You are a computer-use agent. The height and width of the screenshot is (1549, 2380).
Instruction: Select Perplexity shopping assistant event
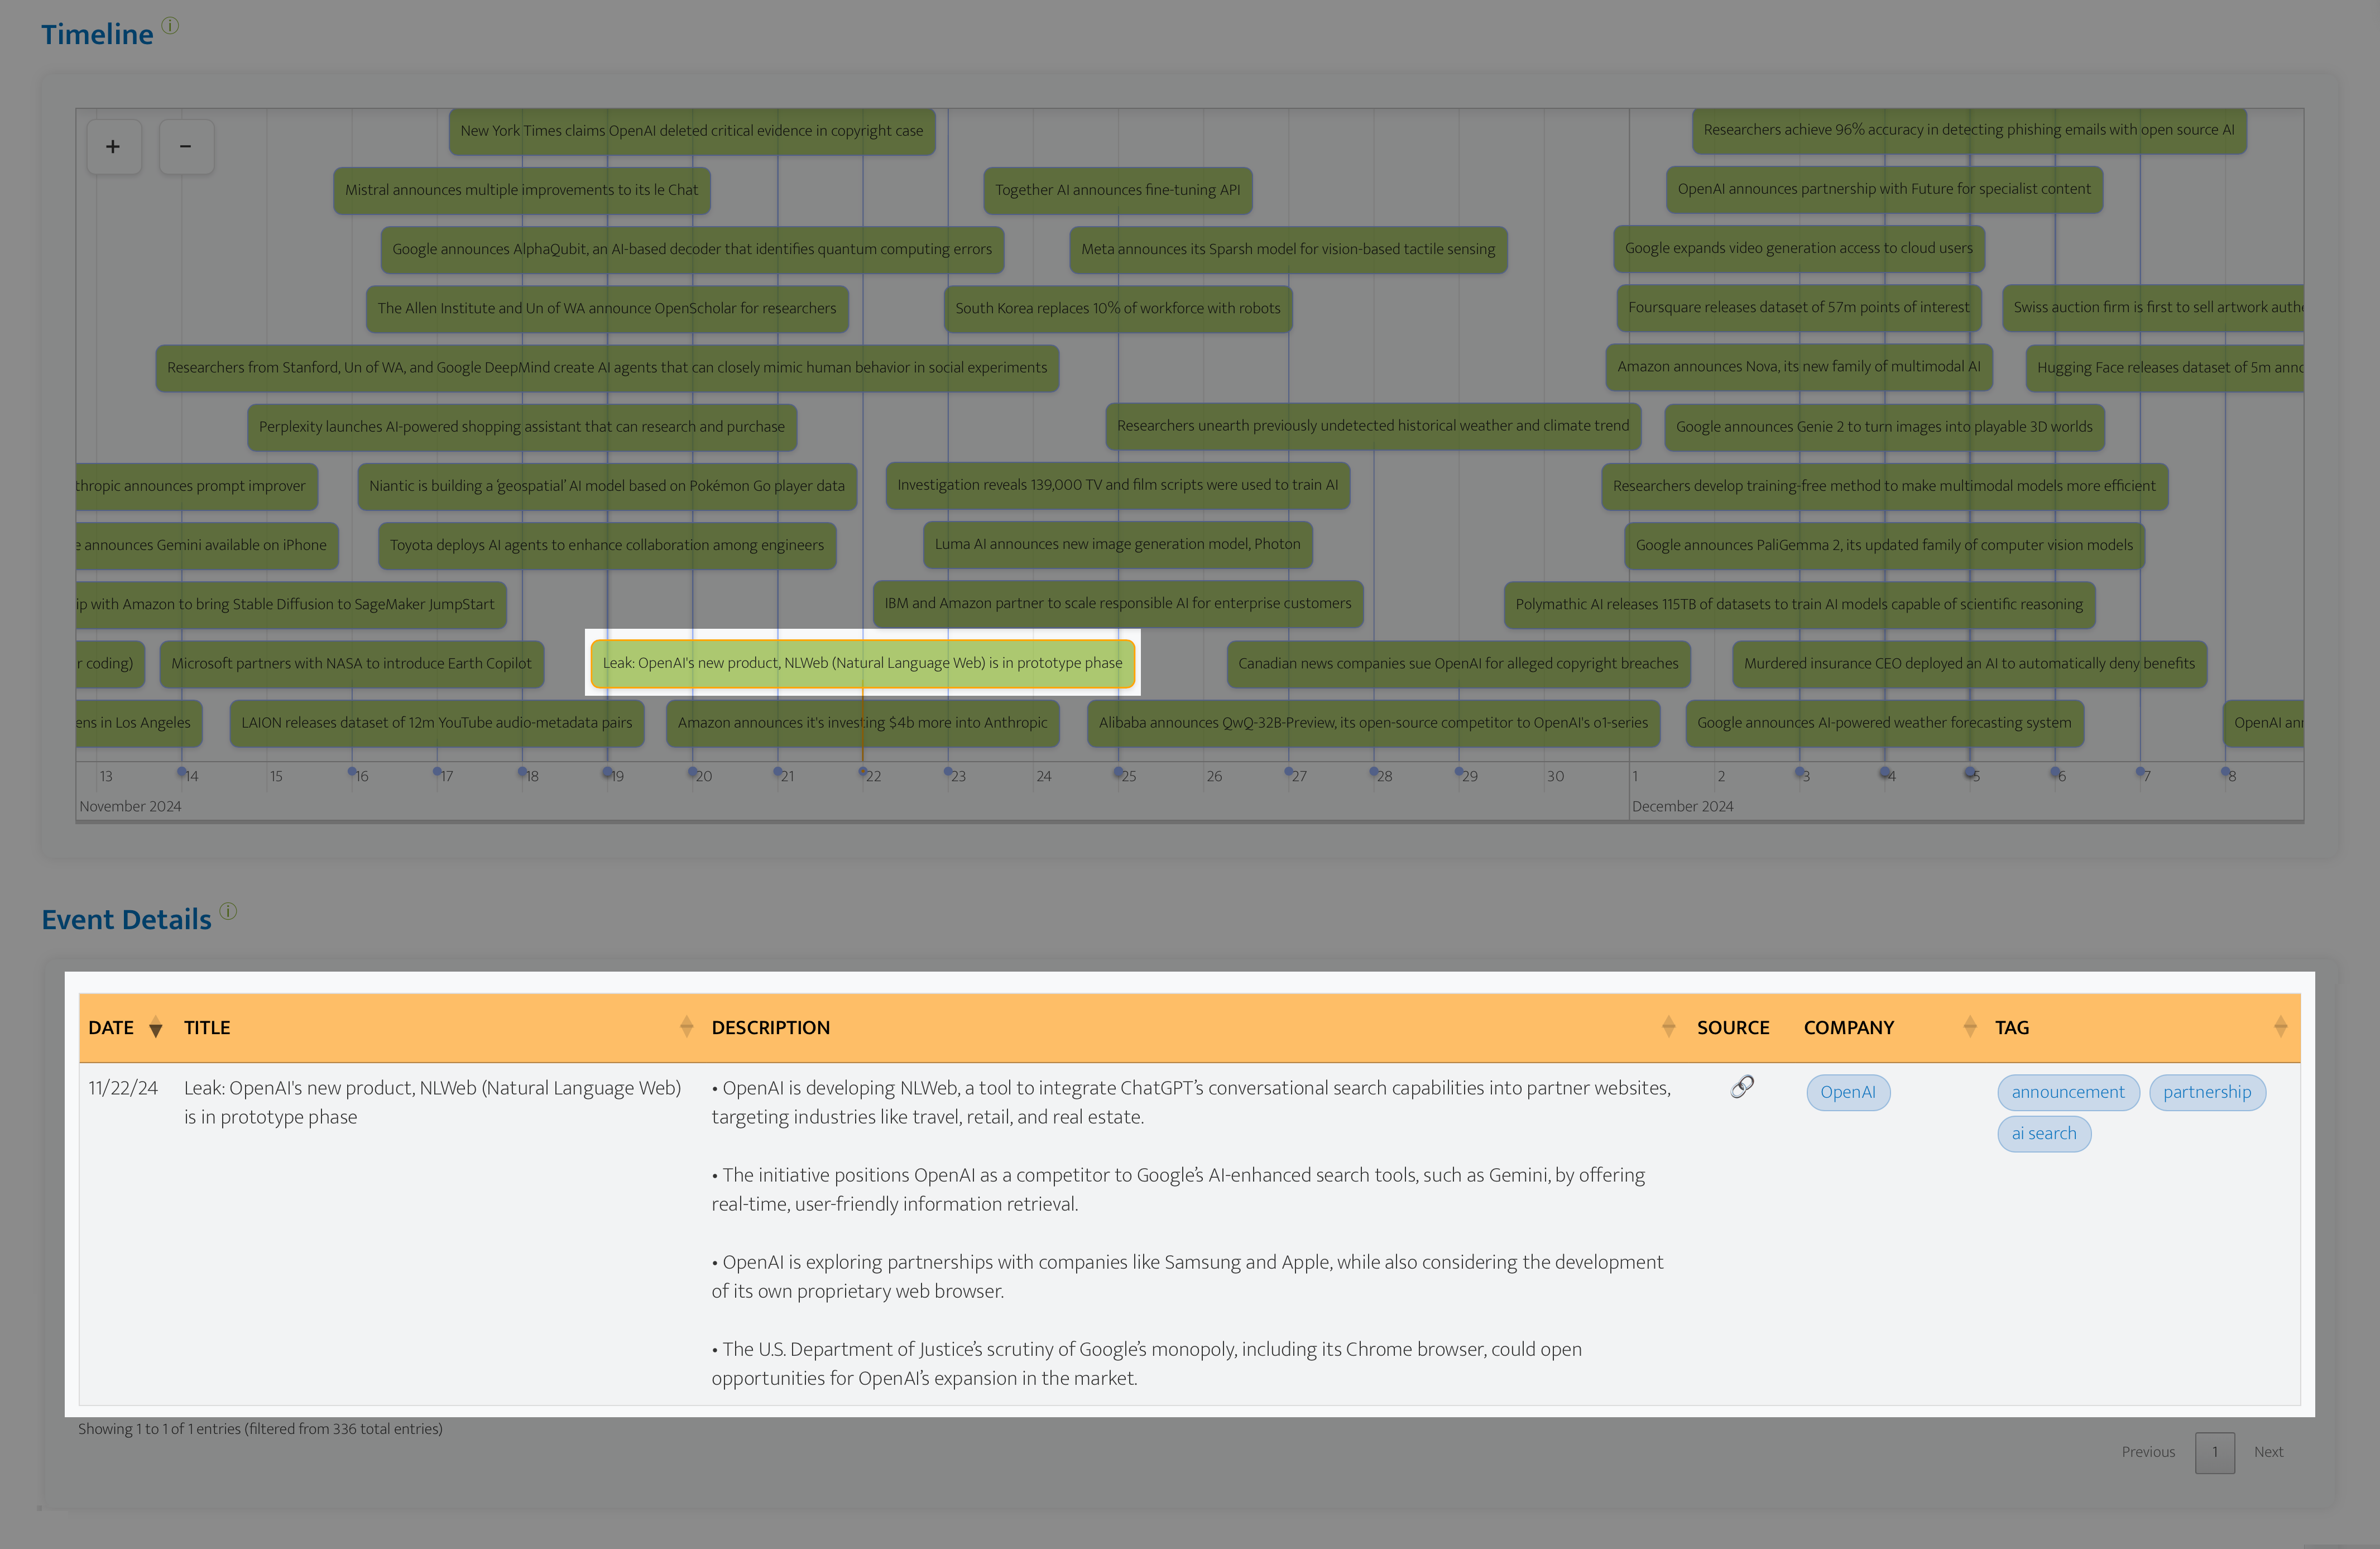[522, 426]
